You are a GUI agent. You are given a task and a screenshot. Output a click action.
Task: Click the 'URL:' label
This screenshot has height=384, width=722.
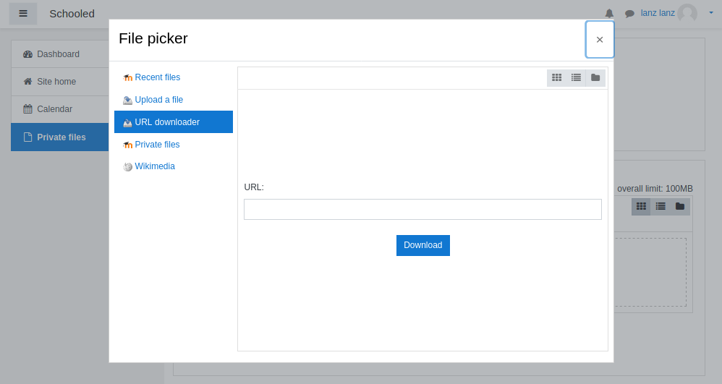coord(254,187)
